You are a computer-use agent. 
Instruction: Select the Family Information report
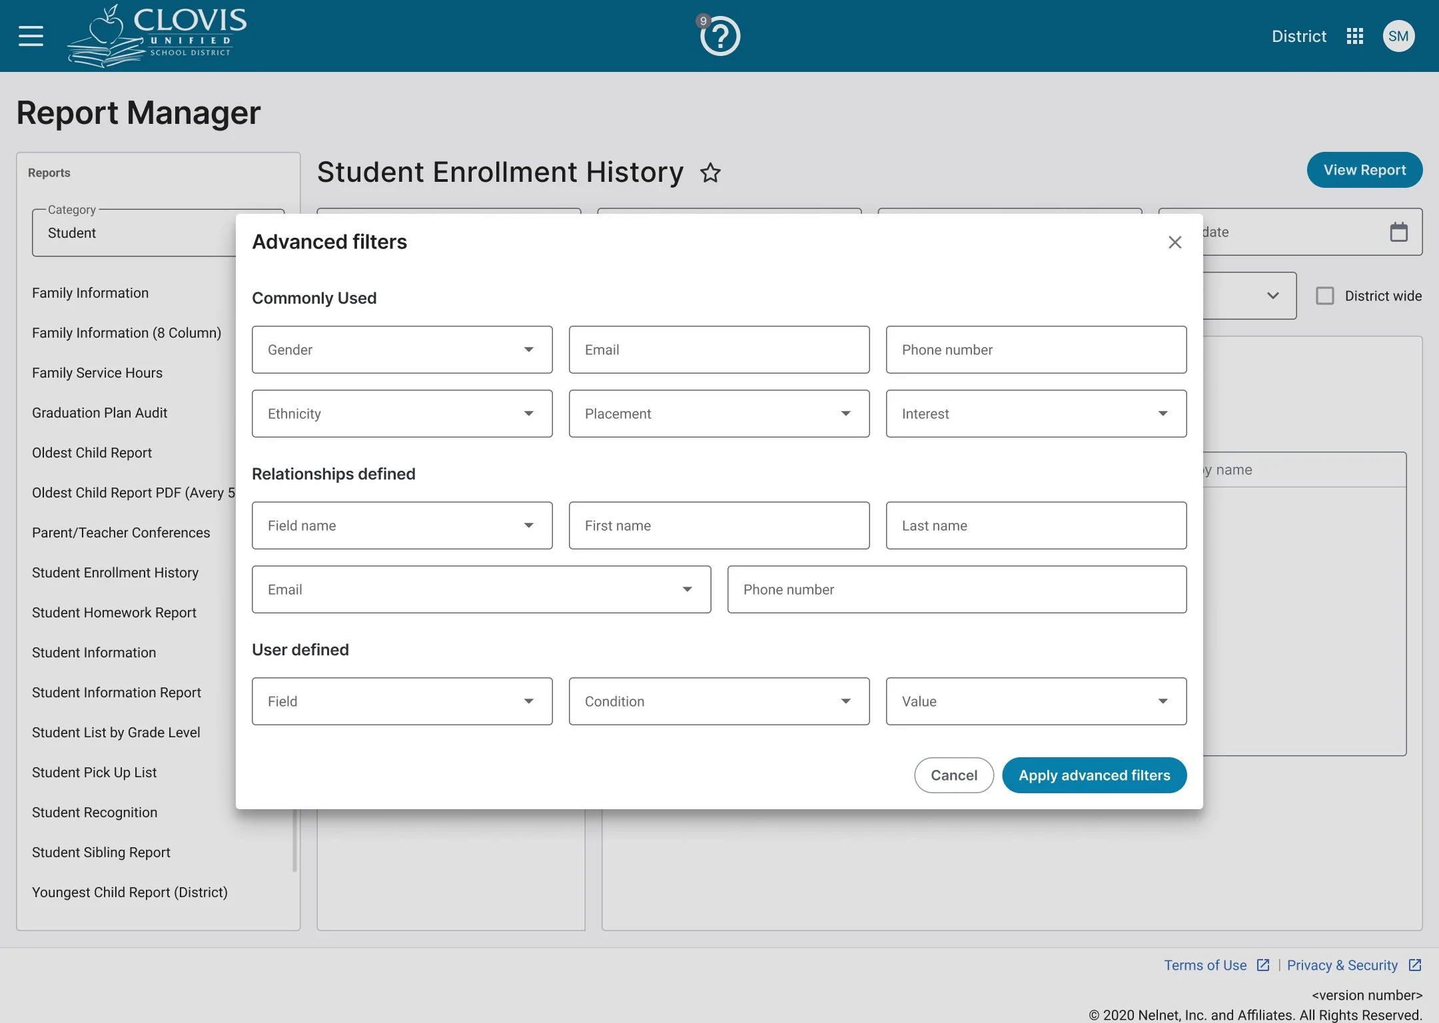[91, 292]
